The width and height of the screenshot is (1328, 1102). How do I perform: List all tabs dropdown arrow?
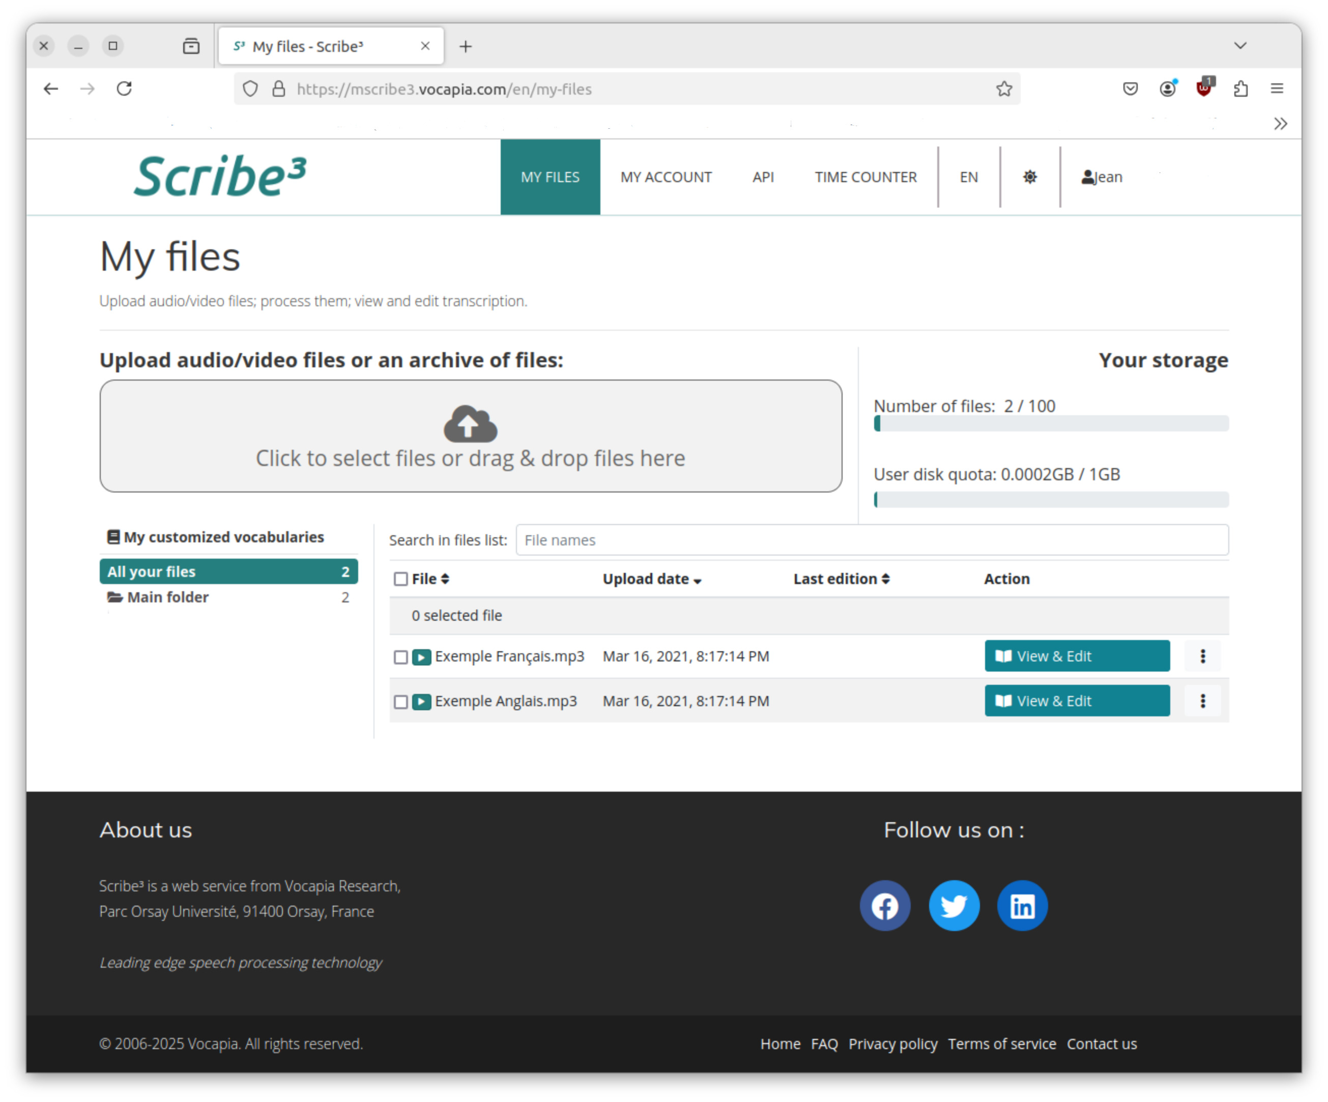coord(1240,45)
